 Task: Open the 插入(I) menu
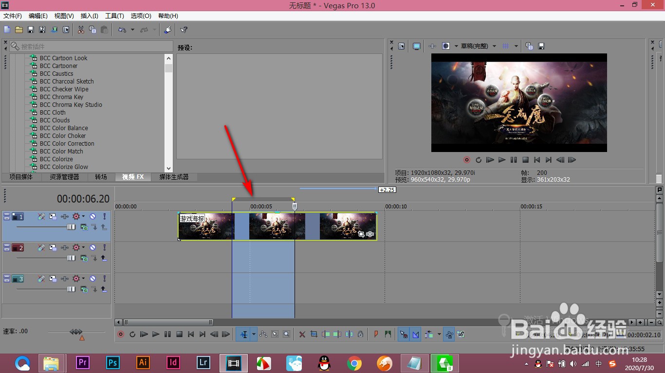[89, 16]
